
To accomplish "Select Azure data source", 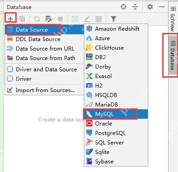I will pos(116,38).
